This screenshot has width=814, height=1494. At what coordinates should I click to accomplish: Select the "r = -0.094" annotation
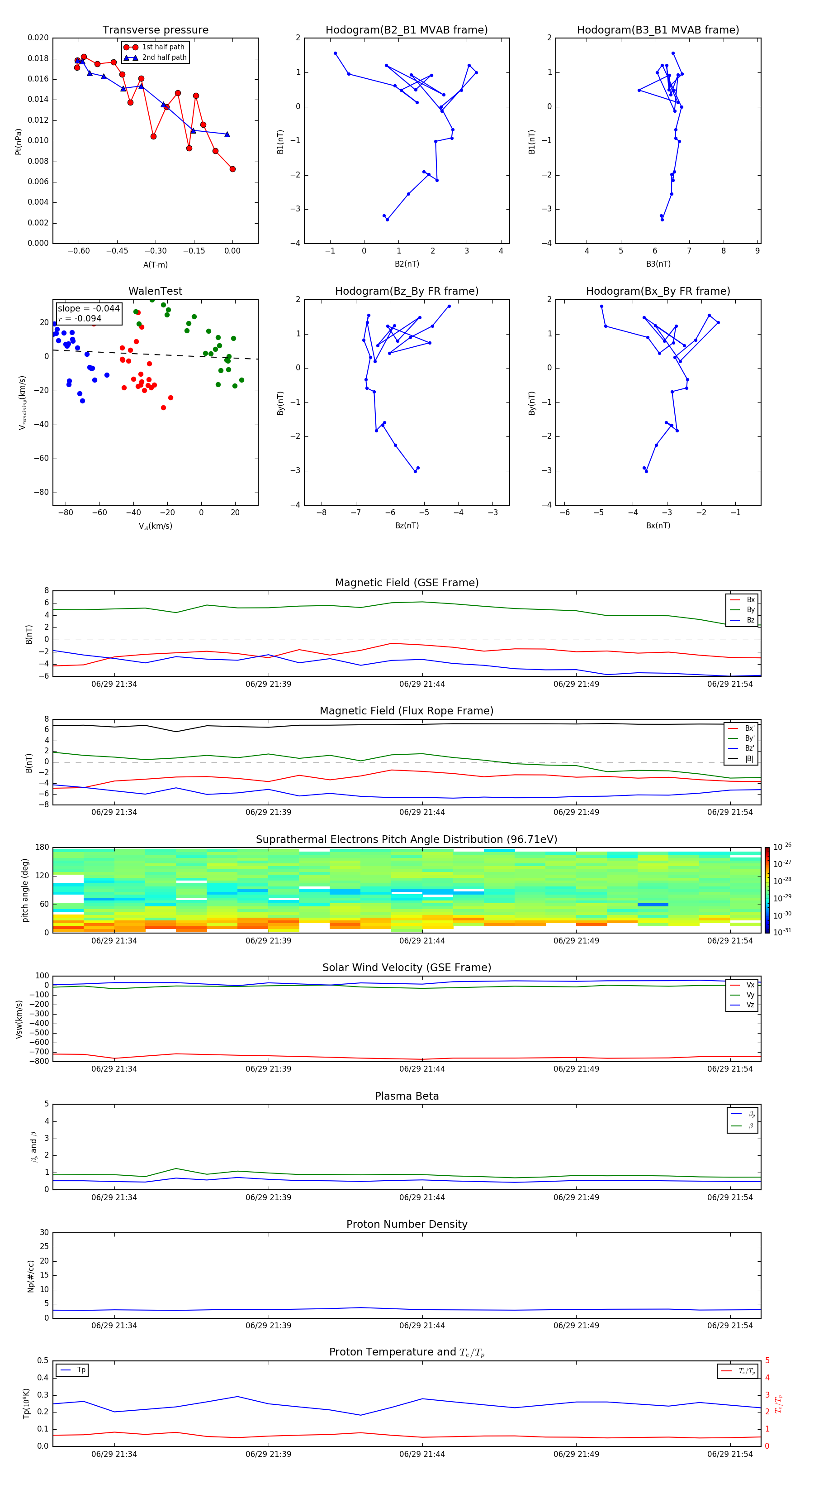pyautogui.click(x=80, y=318)
